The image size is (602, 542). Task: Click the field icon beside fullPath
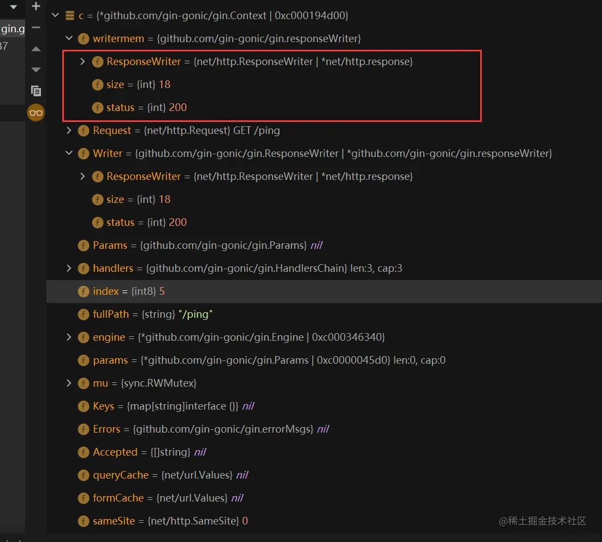tap(84, 314)
